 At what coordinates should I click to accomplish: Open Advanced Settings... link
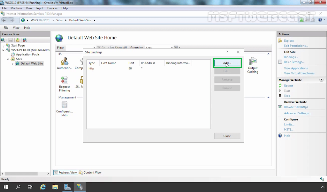297,113
